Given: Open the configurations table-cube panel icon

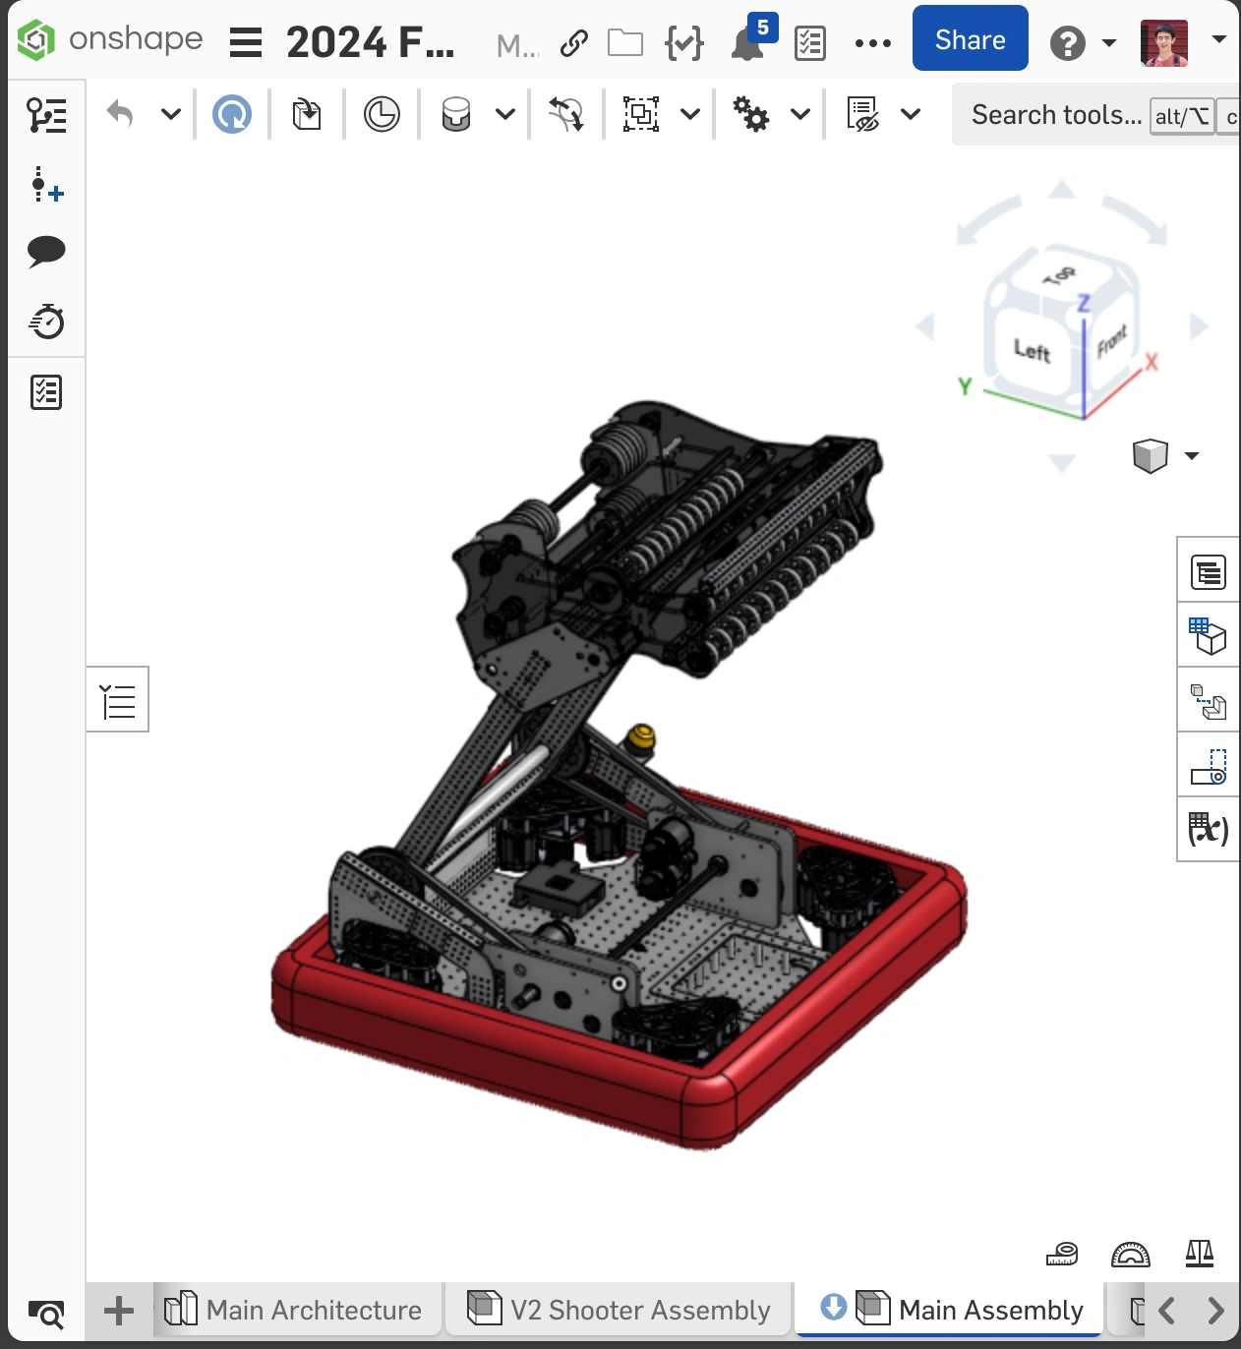Looking at the screenshot, I should coord(1209,636).
